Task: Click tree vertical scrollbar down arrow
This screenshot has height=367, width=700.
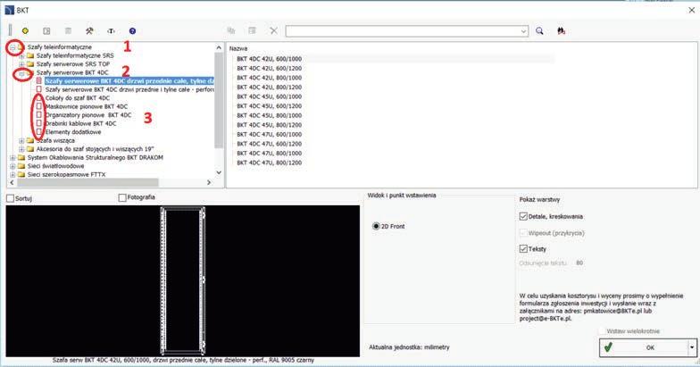Action: [x=218, y=172]
